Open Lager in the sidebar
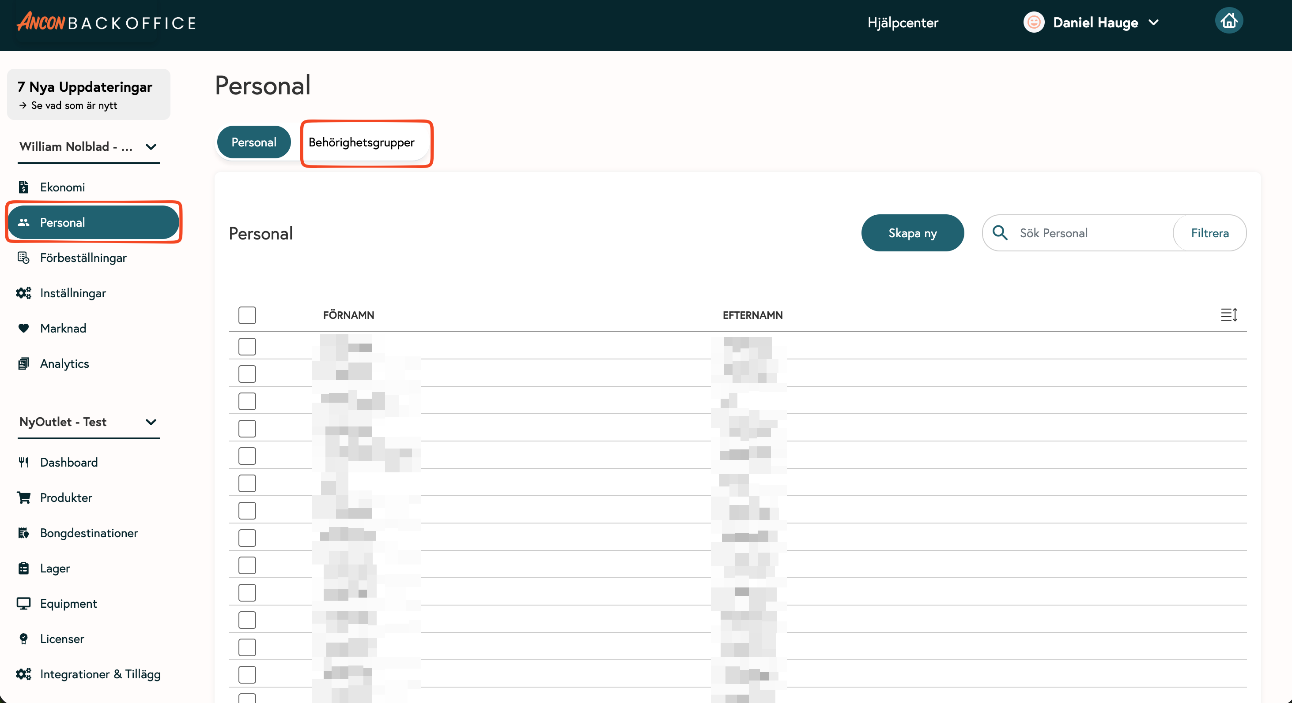This screenshot has width=1292, height=703. [x=55, y=568]
